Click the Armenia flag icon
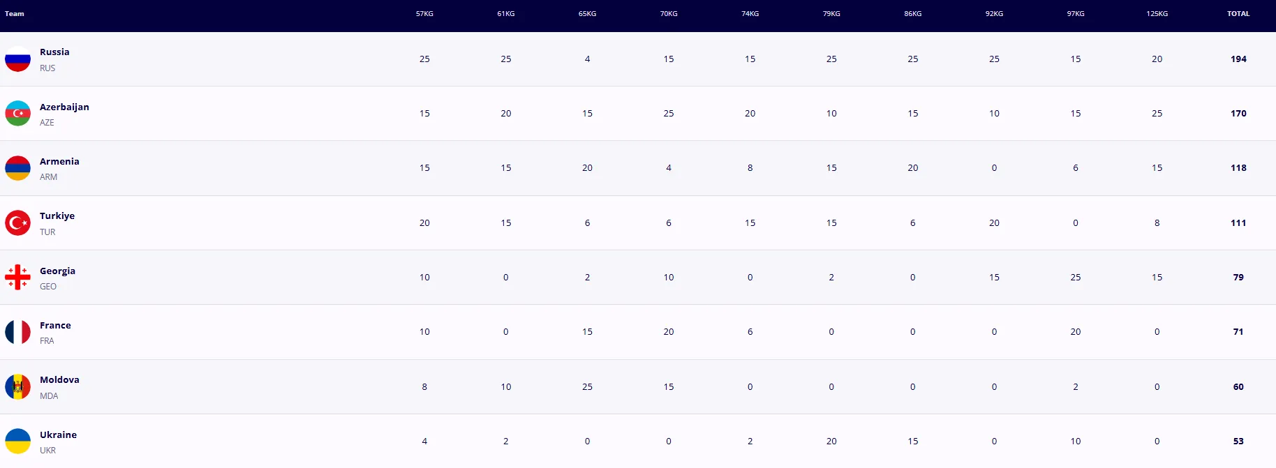The height and width of the screenshot is (468, 1276). point(17,168)
